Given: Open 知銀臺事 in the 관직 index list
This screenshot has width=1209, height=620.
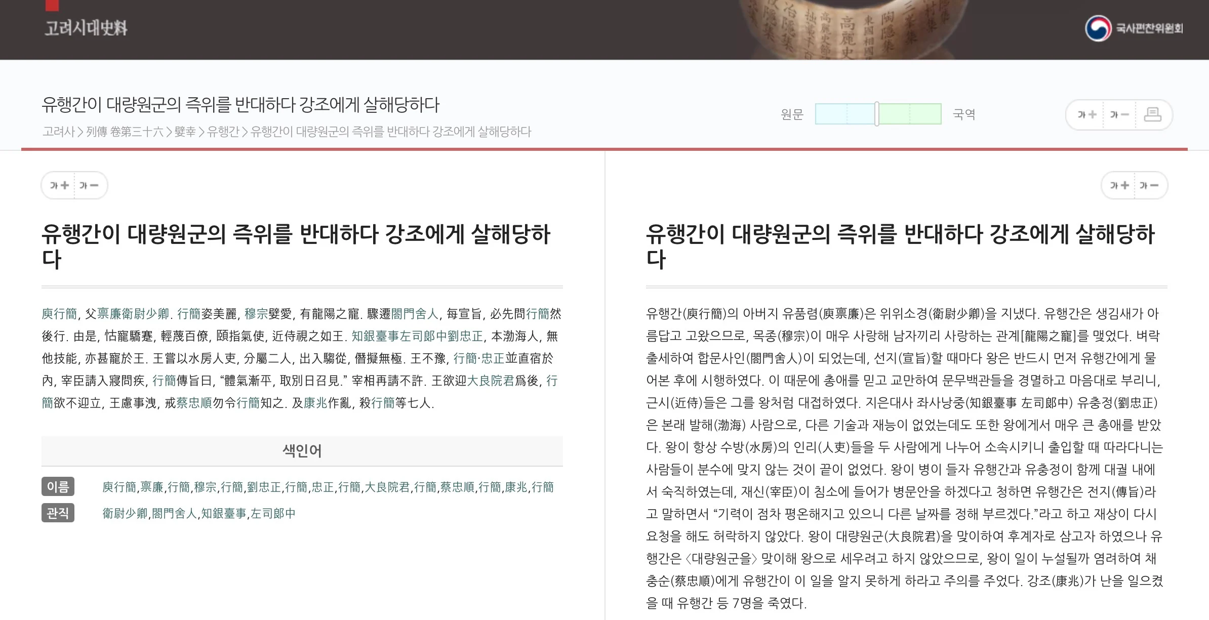Looking at the screenshot, I should pyautogui.click(x=223, y=513).
